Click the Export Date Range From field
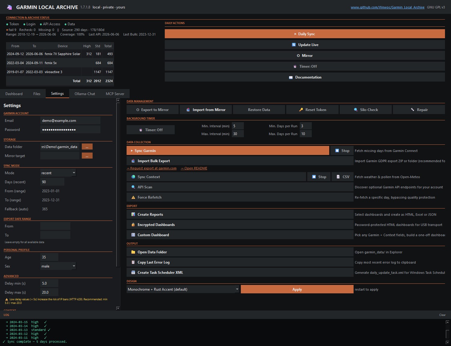451x346 pixels. 55,226
